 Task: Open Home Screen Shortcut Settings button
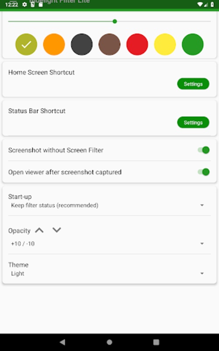pos(193,84)
